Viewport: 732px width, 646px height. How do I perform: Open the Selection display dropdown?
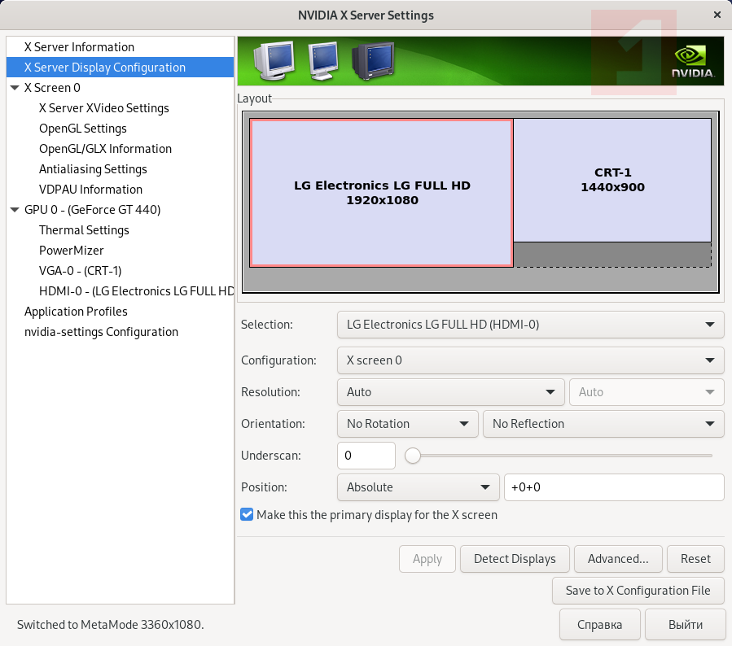pyautogui.click(x=530, y=325)
